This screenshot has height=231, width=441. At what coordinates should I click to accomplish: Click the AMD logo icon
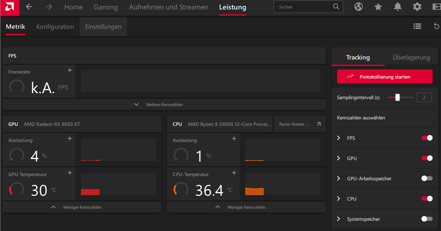pyautogui.click(x=9, y=7)
